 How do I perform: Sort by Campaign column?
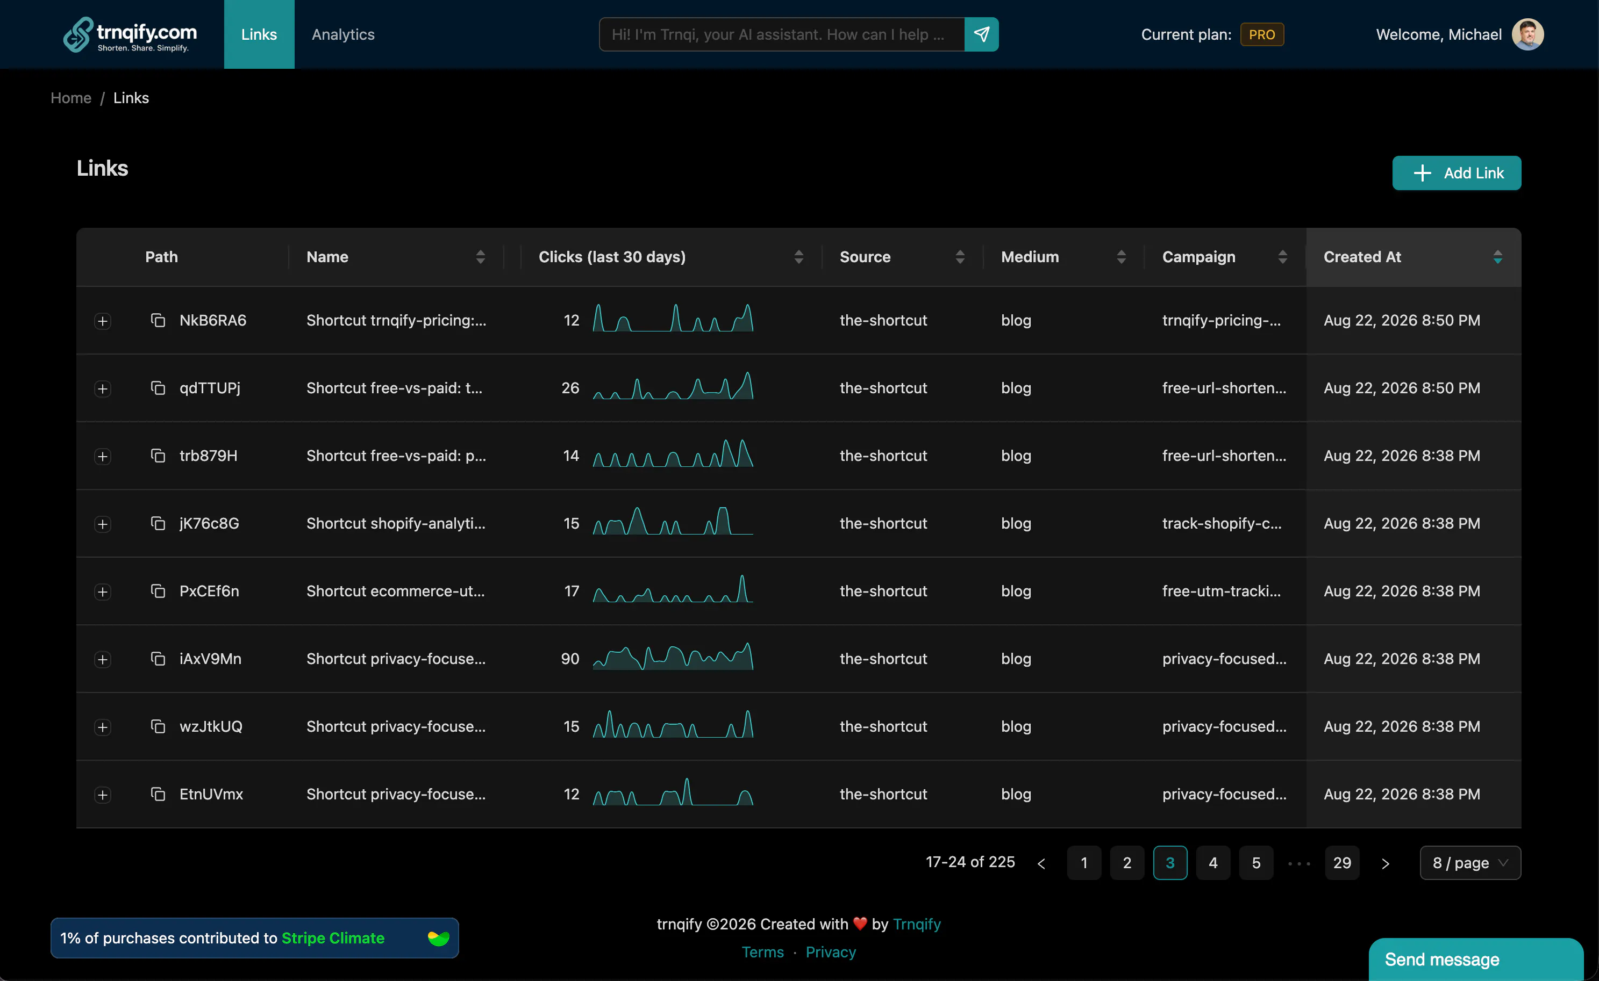(1282, 257)
